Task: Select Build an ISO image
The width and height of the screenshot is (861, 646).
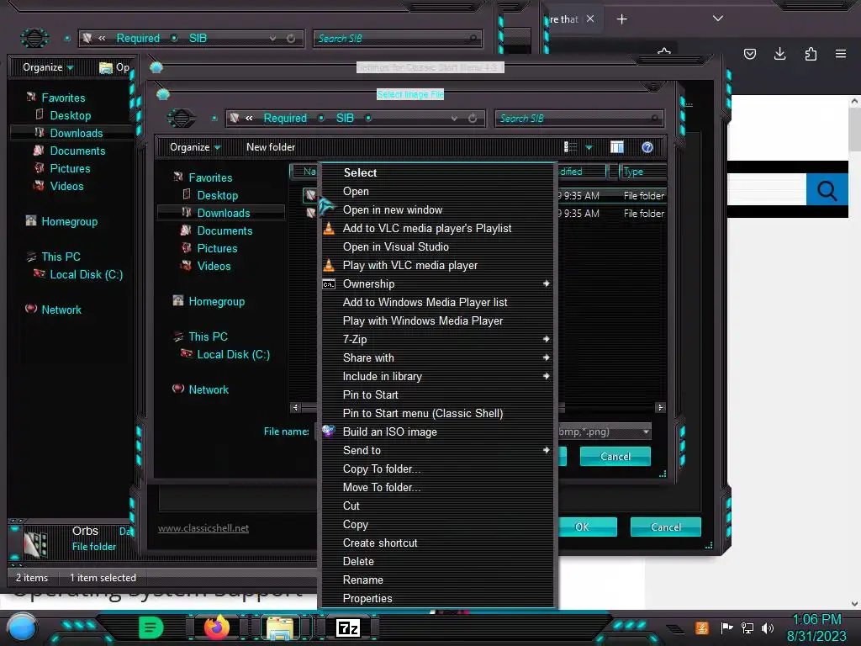Action: point(437,432)
